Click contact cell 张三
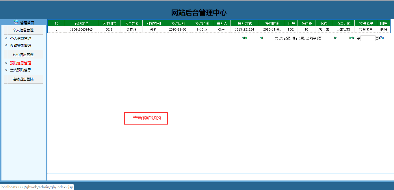Screen dimensions: 394x190 (222, 29)
